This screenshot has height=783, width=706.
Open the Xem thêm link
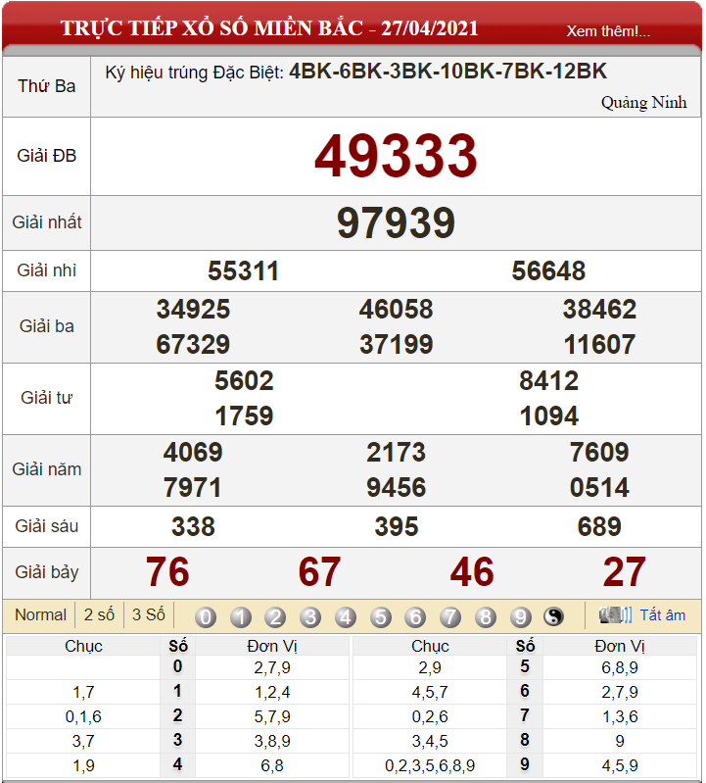pyautogui.click(x=607, y=31)
